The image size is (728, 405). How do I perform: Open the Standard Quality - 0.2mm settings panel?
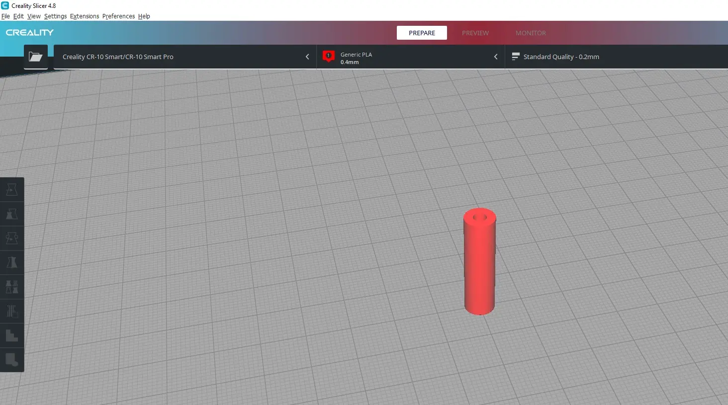(x=617, y=57)
